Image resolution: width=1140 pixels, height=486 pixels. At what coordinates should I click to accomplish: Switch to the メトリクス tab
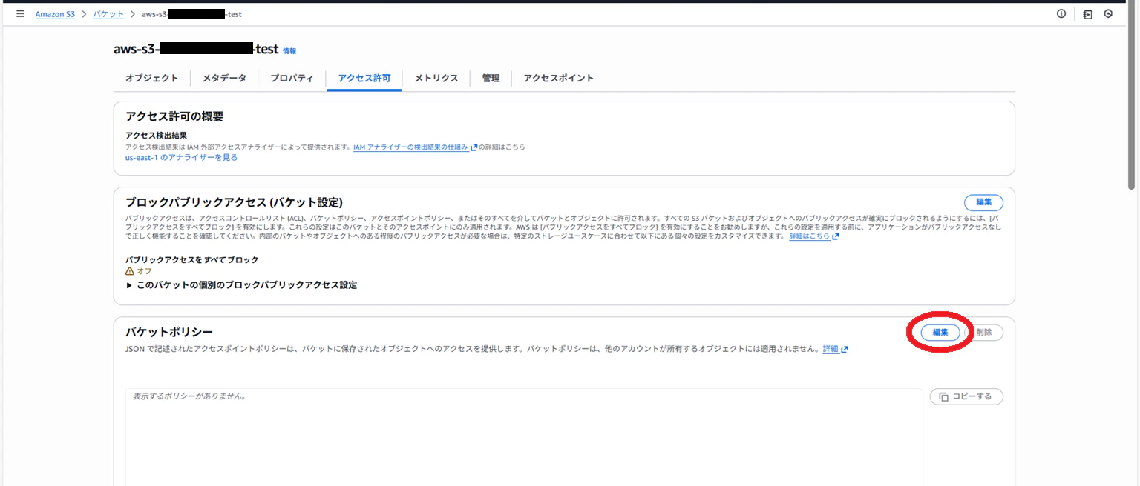point(436,78)
